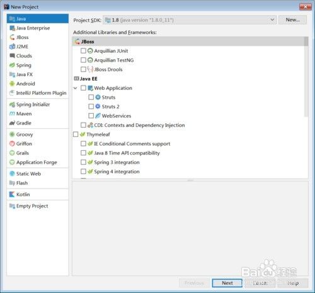The image size is (315, 293).
Task: Enable the Arquillian JUnit checkbox
Action: point(83,51)
